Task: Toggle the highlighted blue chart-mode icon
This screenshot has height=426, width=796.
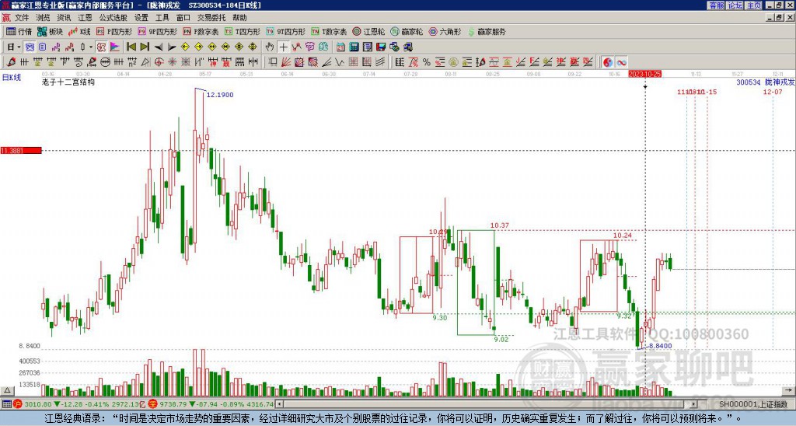Action: (30, 47)
